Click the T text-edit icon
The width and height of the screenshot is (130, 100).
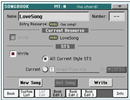pyautogui.click(x=52, y=69)
